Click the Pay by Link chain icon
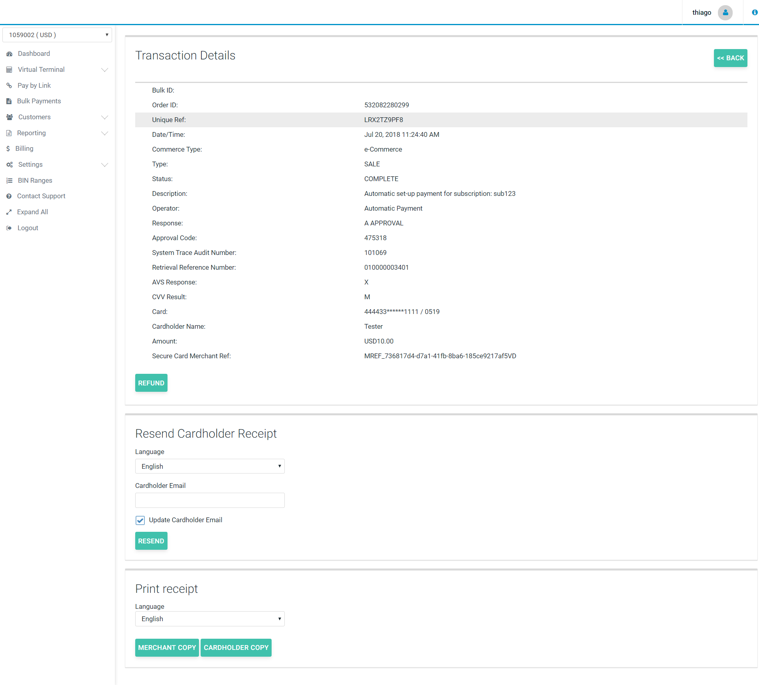The width and height of the screenshot is (759, 685). (x=9, y=85)
